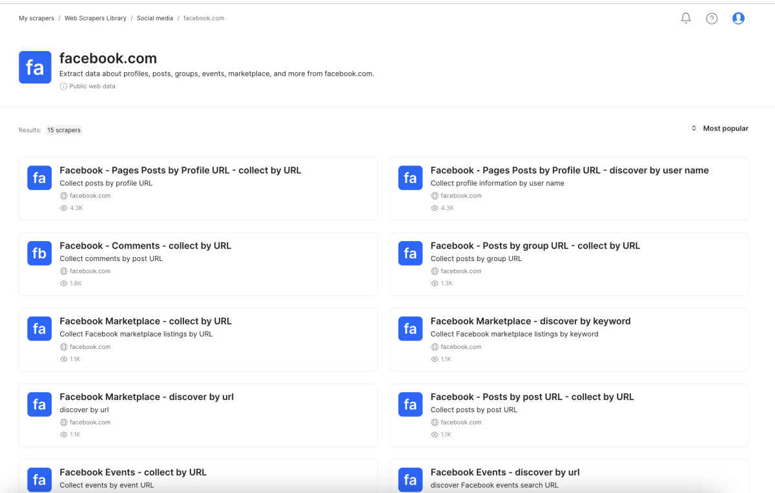Open the Social media breadcrumb
Screen dimensions: 775x493
[155, 18]
